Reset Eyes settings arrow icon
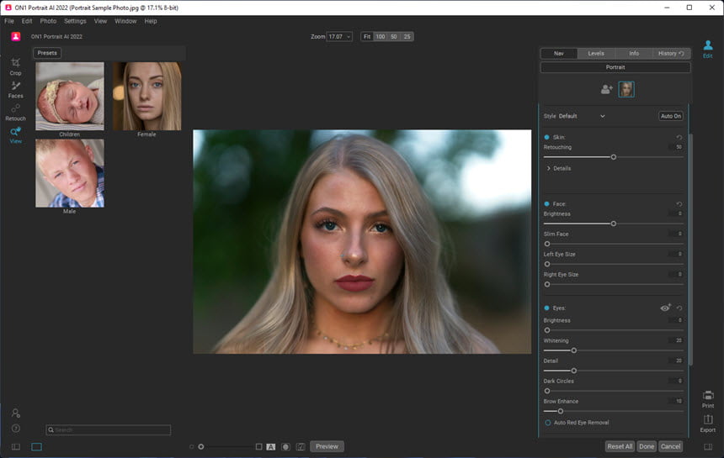This screenshot has width=724, height=458. (x=679, y=308)
